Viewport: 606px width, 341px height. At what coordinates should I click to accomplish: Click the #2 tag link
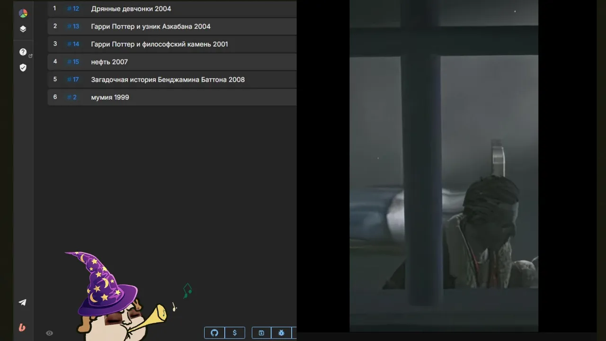point(72,97)
